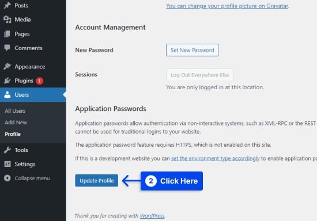Viewport: 317px width, 221px height.
Task: Click the Plugins plug icon
Action: pyautogui.click(x=7, y=81)
